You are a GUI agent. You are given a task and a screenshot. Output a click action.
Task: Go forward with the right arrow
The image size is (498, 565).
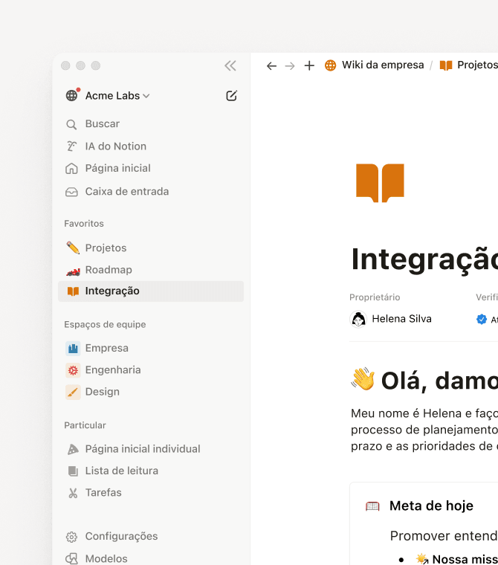coord(290,65)
